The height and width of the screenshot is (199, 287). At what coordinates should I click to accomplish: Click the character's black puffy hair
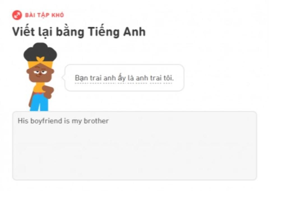pos(40,52)
